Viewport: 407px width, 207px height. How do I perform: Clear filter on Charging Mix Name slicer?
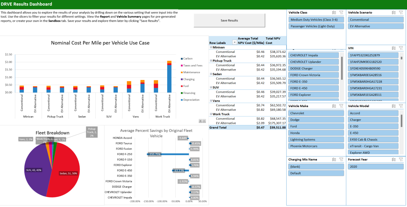(x=342, y=159)
